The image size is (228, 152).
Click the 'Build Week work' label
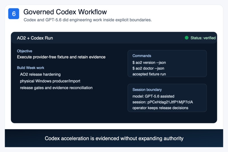point(31,68)
